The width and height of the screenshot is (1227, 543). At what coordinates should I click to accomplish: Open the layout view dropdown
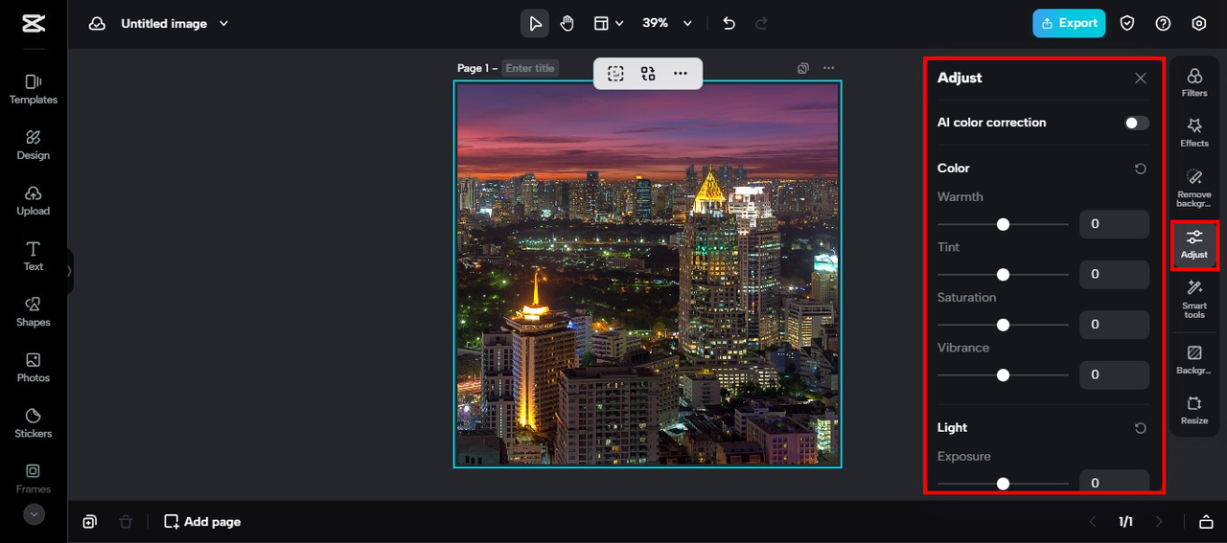pos(608,24)
